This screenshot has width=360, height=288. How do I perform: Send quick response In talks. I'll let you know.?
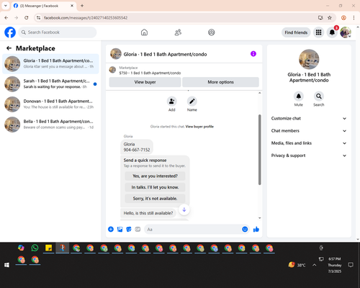coord(155,187)
